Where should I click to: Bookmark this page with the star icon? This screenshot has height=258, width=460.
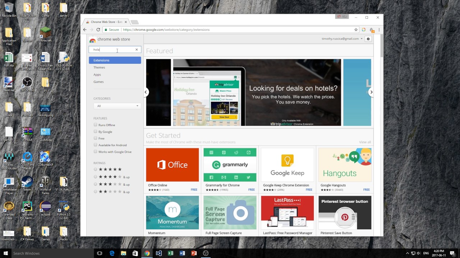(356, 30)
